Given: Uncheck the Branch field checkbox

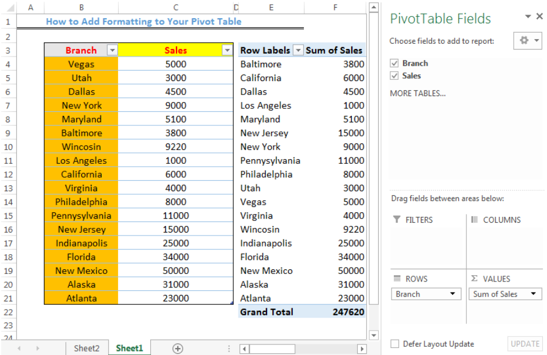Looking at the screenshot, I should [395, 63].
